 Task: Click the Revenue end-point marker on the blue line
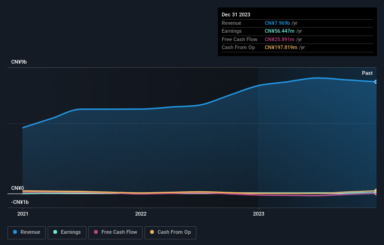coord(376,82)
